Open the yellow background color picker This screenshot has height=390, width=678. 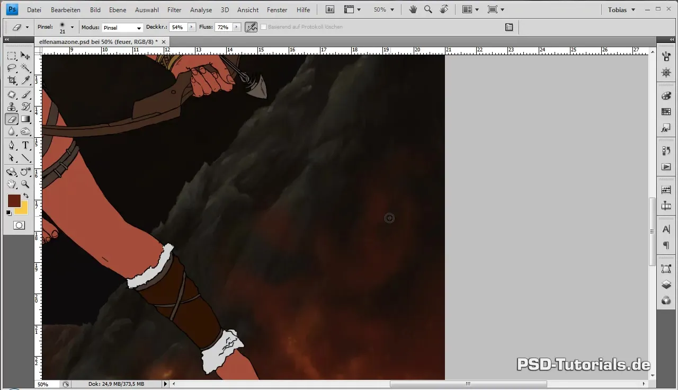[23, 209]
